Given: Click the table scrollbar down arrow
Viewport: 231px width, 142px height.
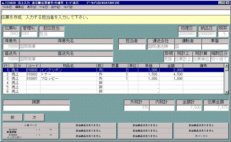Looking at the screenshot, I should point(227,92).
